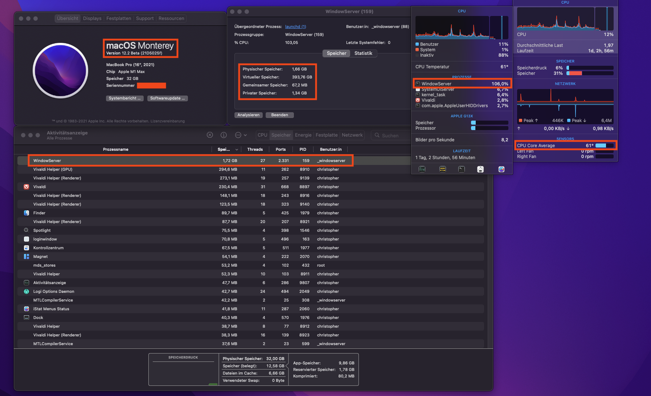Click the Vivaldi icon in the Aktivitätsanzeige process list
This screenshot has width=651, height=396.
coord(26,187)
